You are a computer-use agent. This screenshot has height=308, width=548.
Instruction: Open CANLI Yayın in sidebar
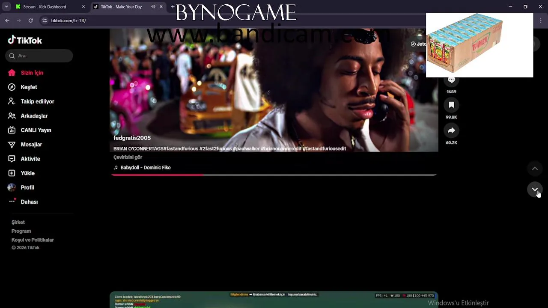(36, 130)
